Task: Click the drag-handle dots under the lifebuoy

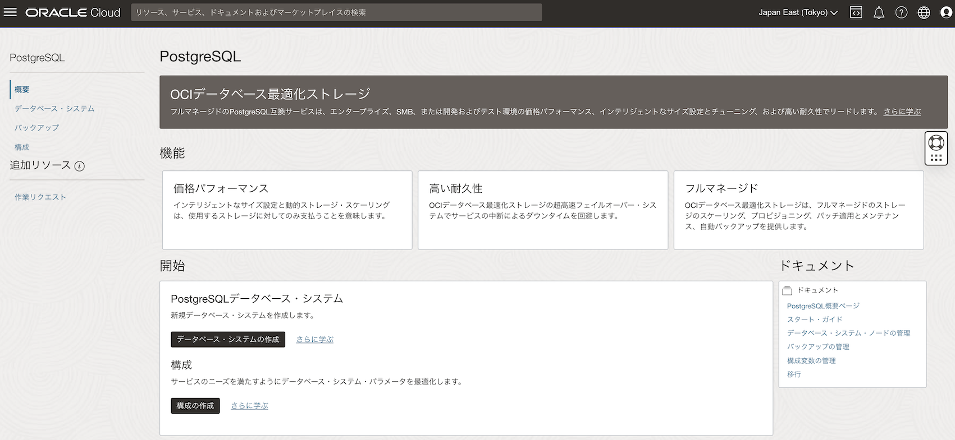Action: coord(936,158)
